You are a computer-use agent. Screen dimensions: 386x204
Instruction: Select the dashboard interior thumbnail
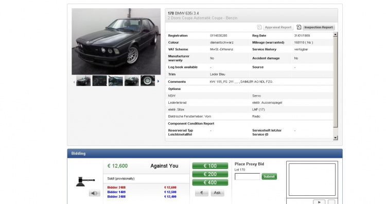99,81
